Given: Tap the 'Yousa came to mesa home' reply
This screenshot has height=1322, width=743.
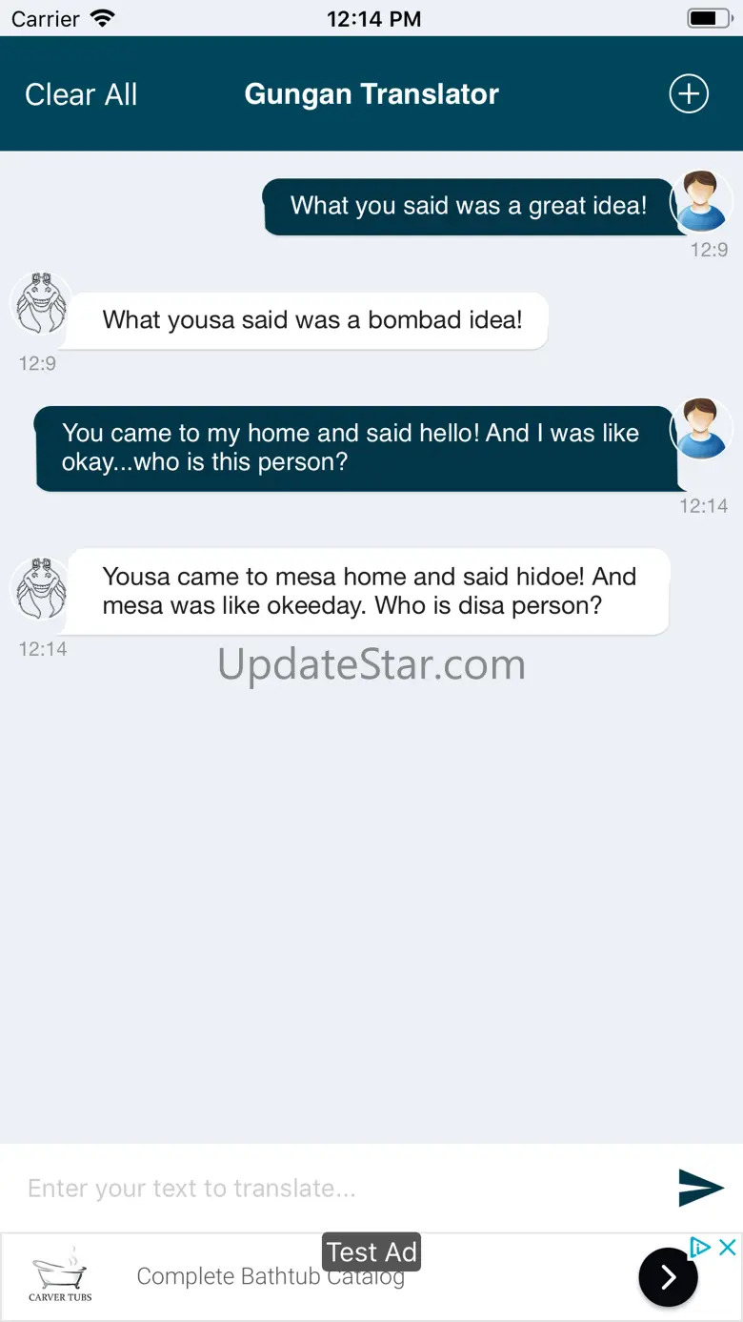Looking at the screenshot, I should [x=367, y=591].
